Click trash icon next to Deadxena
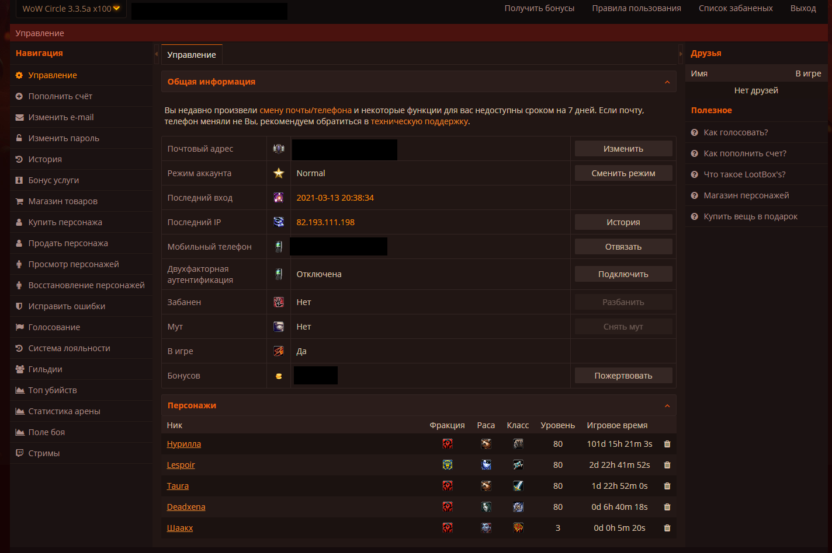 click(x=667, y=507)
